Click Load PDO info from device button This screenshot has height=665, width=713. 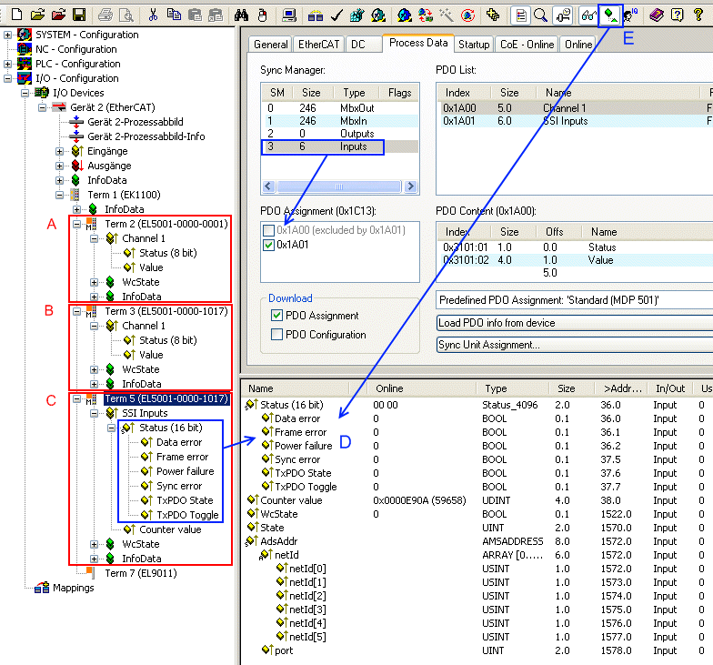575,323
